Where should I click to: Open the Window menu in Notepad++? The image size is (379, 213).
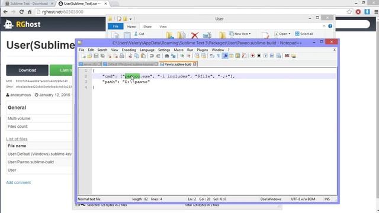pyautogui.click(x=218, y=50)
